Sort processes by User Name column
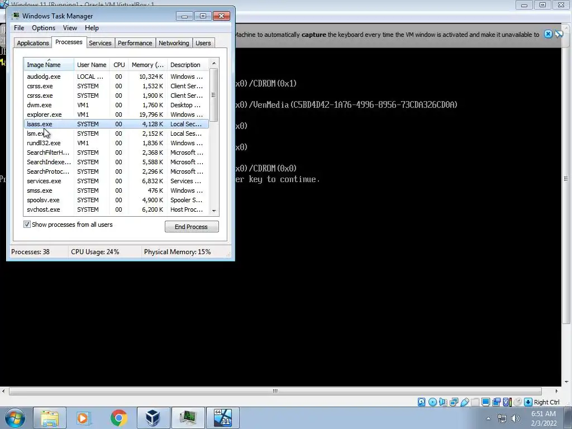Image resolution: width=572 pixels, height=429 pixels. 92,65
